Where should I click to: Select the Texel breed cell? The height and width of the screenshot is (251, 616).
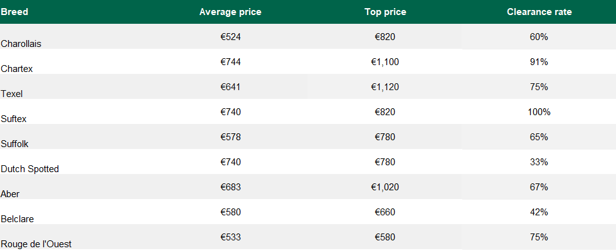pos(13,93)
